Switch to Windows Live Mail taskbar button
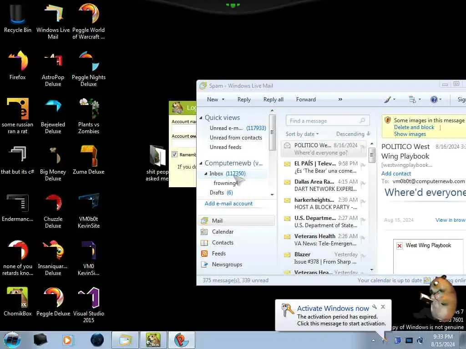Screen dimensions: 466x349 point(125,340)
